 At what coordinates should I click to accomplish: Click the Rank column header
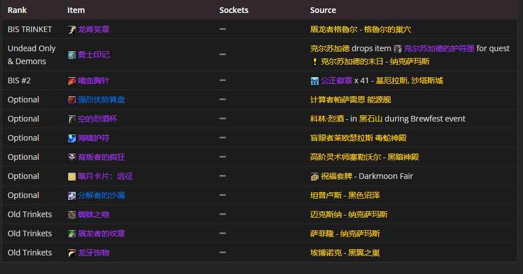17,10
